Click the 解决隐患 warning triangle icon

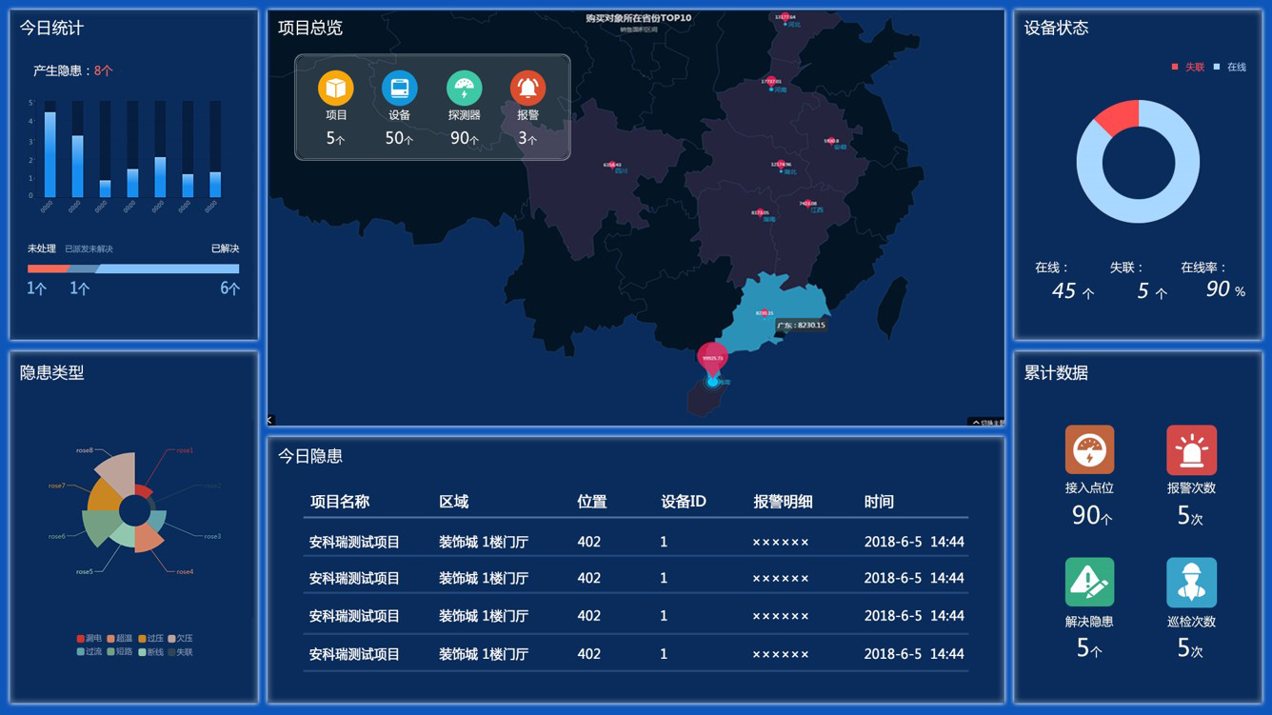pos(1088,581)
